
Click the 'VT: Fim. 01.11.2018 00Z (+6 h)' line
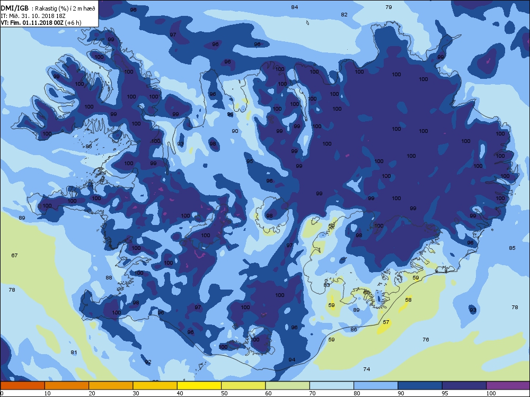click(41, 23)
